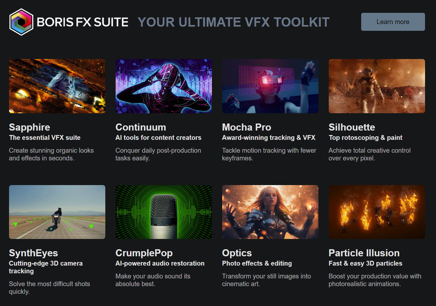Image resolution: width=436 pixels, height=306 pixels.
Task: Click the Silhouette title link
Action: [352, 127]
